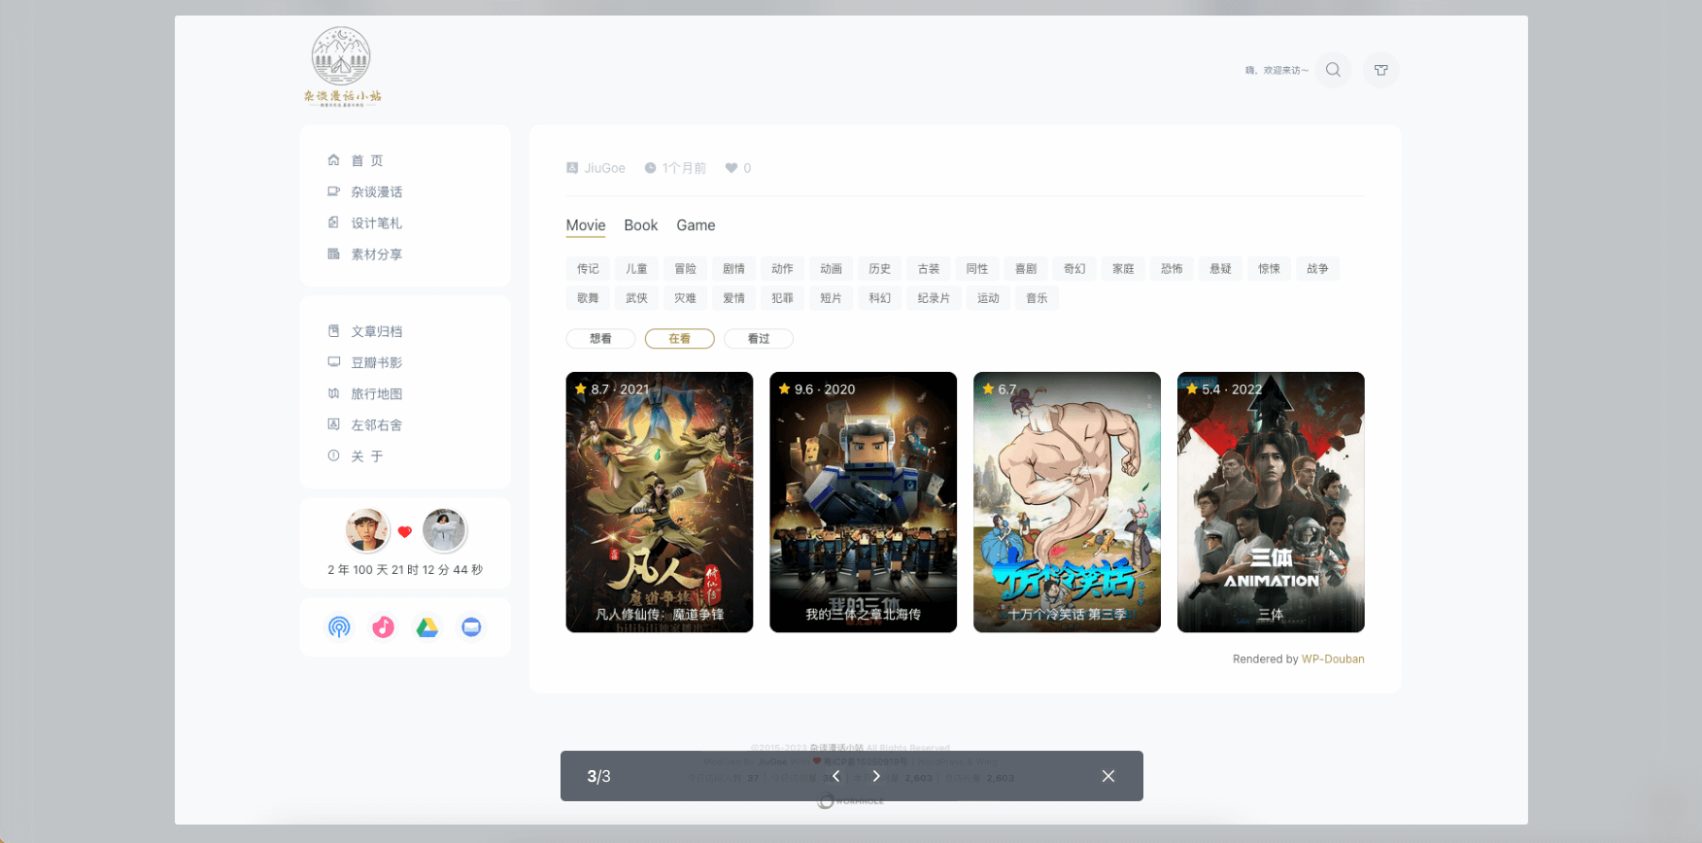Select the 想看 status filter
1702x843 pixels.
click(600, 339)
